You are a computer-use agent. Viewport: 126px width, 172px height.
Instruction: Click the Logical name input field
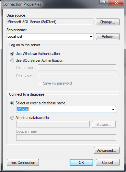tap(66, 138)
